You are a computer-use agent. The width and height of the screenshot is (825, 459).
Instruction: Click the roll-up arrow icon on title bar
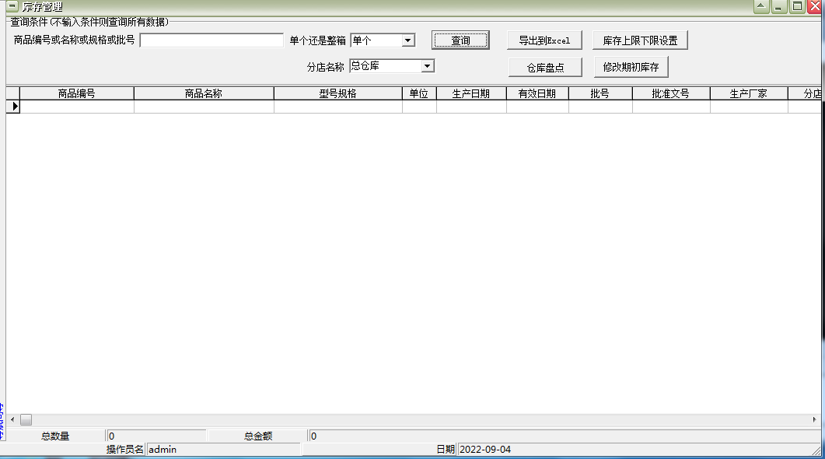tap(760, 6)
